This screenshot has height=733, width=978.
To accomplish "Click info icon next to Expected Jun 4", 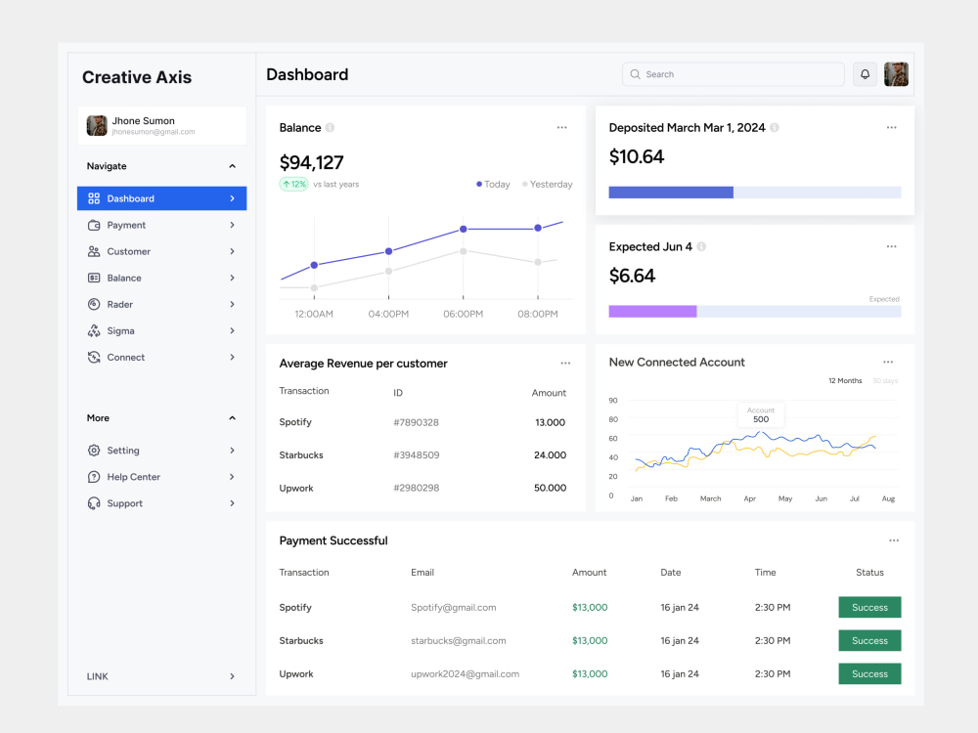I will (x=701, y=247).
